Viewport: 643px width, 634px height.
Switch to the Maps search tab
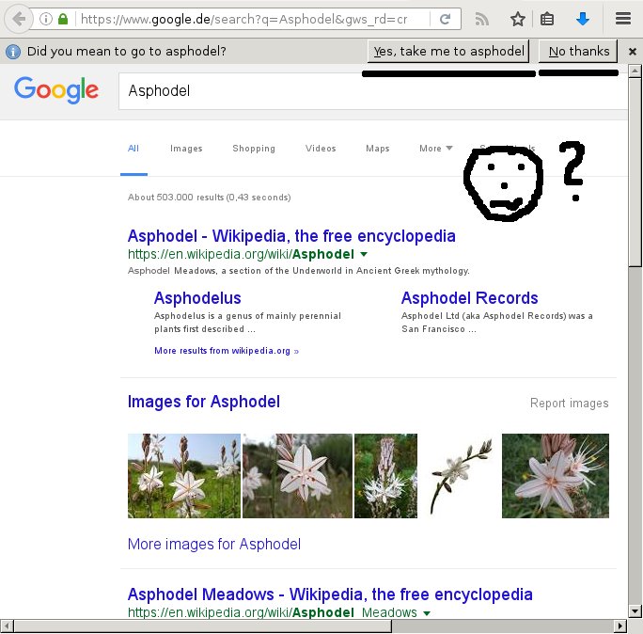pyautogui.click(x=378, y=148)
